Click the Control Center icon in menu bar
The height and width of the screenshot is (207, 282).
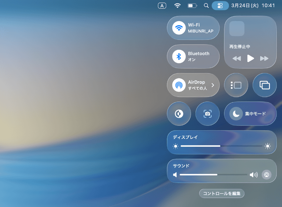click(220, 6)
